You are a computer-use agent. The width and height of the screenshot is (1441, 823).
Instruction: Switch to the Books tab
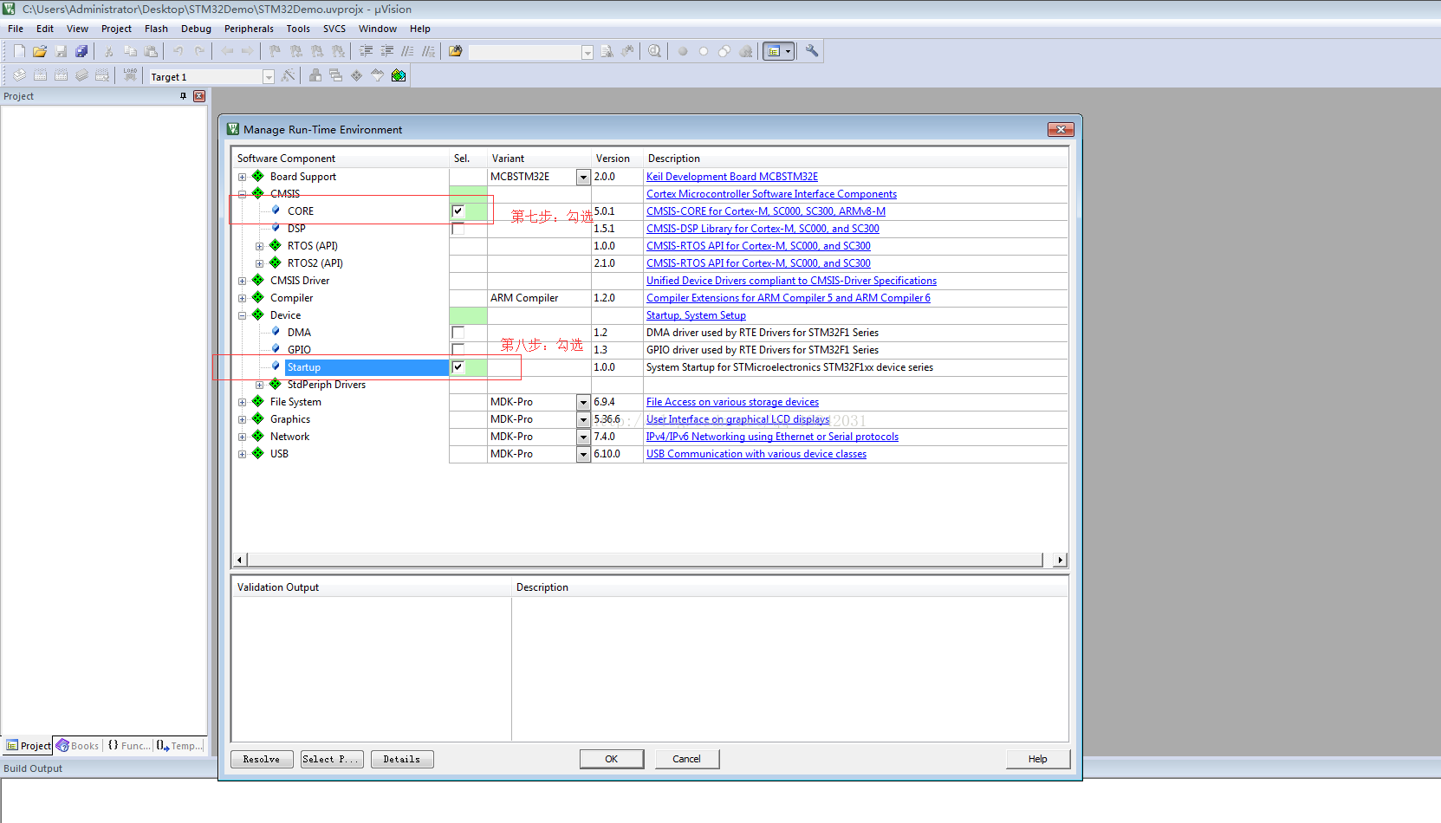(x=78, y=746)
